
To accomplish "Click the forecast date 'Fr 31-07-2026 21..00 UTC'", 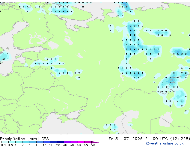I will 139,139.
